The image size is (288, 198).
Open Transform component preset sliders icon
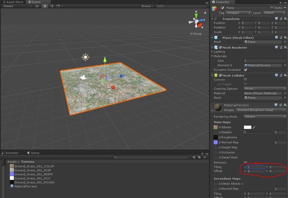pos(281,19)
